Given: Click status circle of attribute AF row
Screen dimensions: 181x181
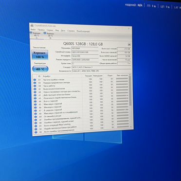Looking at the screenshot, I should tap(36, 120).
